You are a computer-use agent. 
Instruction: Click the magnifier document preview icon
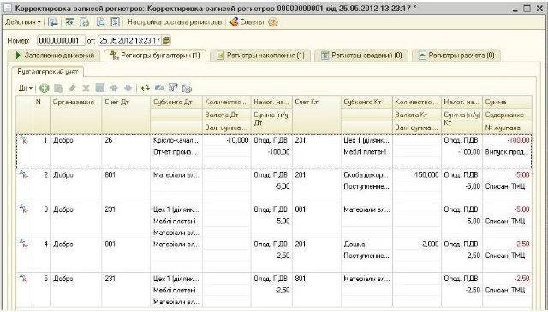click(101, 22)
